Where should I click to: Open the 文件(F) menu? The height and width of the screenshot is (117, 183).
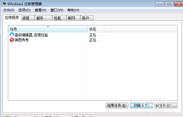[x=9, y=10]
